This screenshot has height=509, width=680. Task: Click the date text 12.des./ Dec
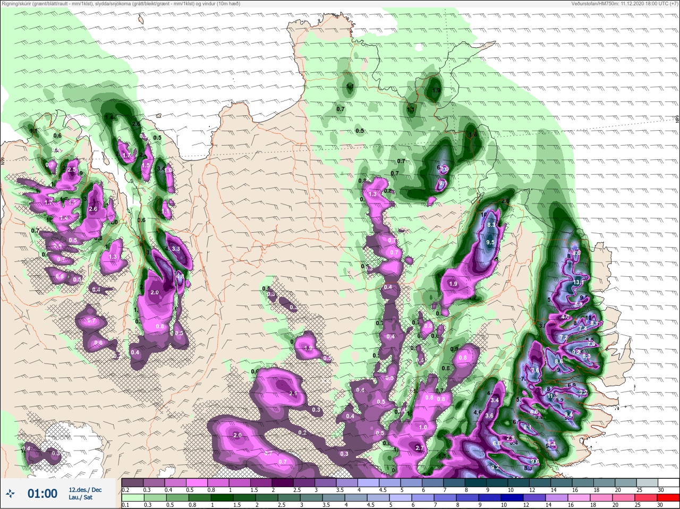click(85, 490)
